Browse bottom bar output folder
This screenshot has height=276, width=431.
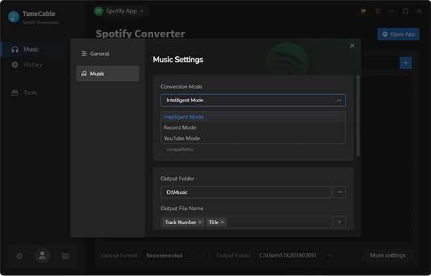(x=330, y=255)
